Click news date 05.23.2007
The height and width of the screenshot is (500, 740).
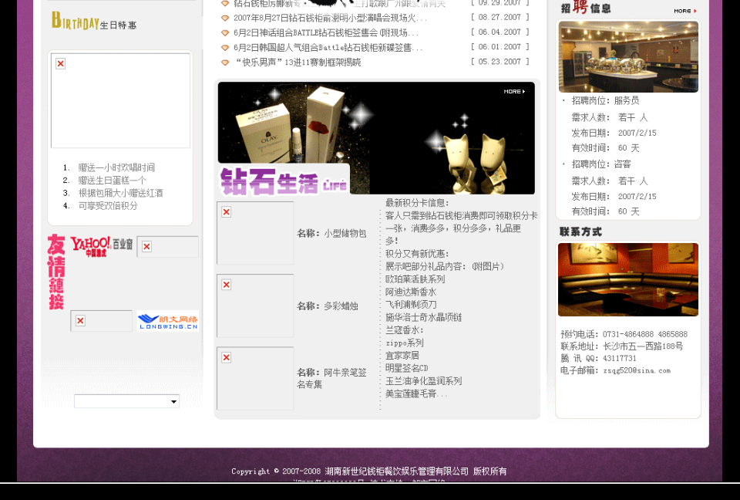[499, 62]
